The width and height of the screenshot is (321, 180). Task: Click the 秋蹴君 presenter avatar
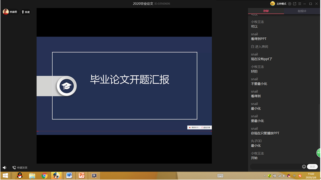tap(6, 12)
